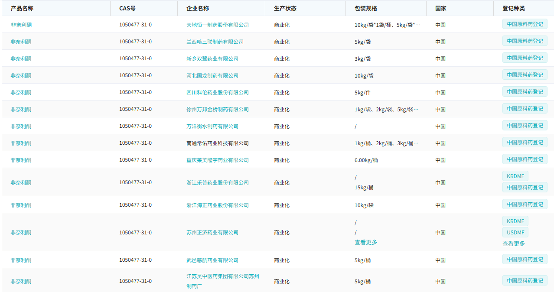The height and width of the screenshot is (292, 554).
Task: Open 河北国龙制药有限公司 company page
Action: 212,75
